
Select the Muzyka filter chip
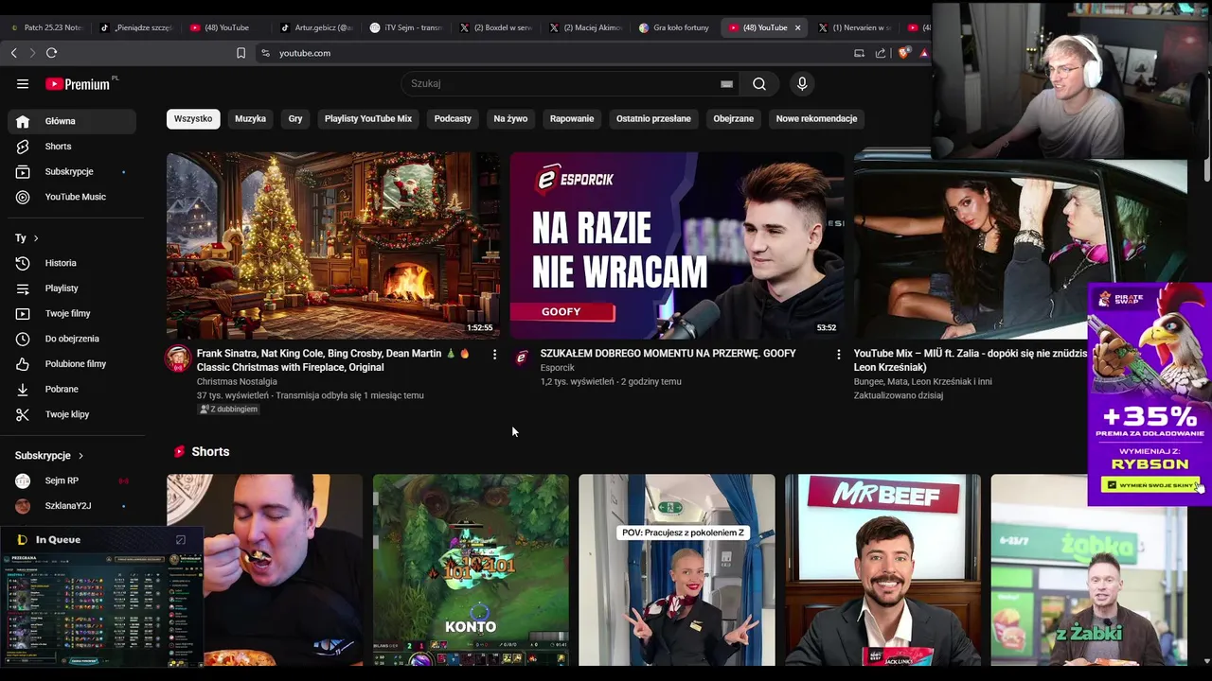[x=250, y=119]
